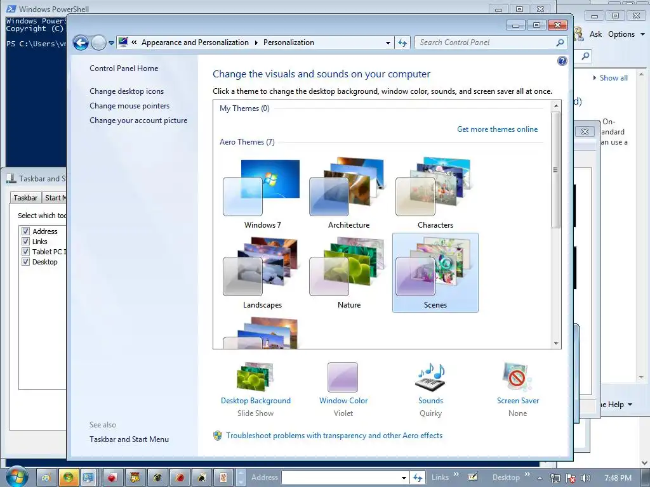Select the Architecture theme
The width and height of the screenshot is (650, 487).
348,194
